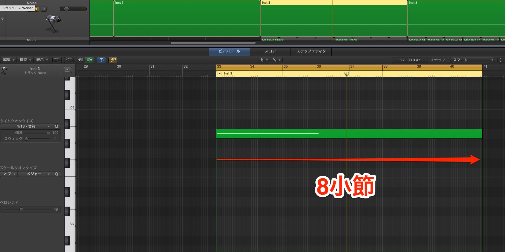
Task: Click the Noise track synthesizer icon
Action: pos(52,24)
